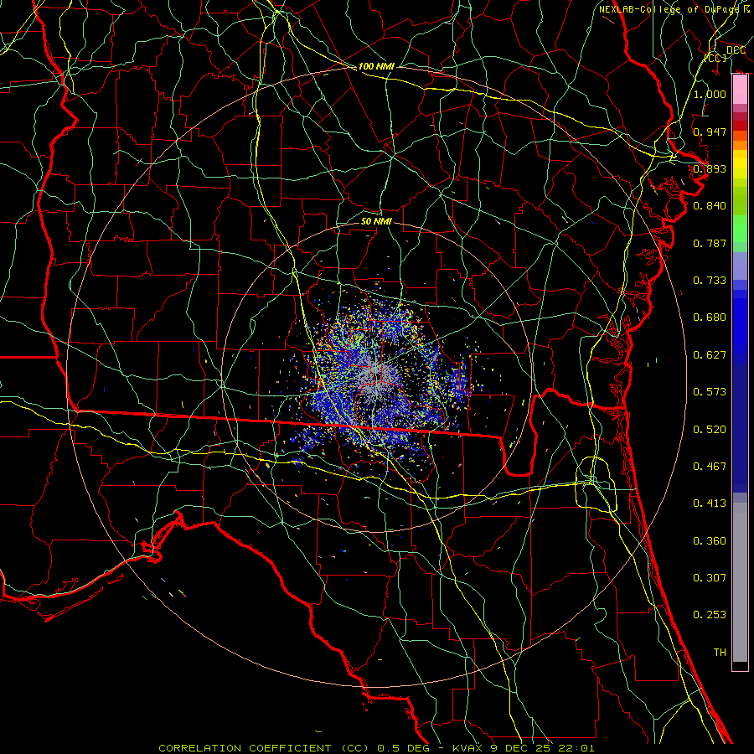Click the 0.307 legend label
The width and height of the screenshot is (754, 754).
coord(710,578)
